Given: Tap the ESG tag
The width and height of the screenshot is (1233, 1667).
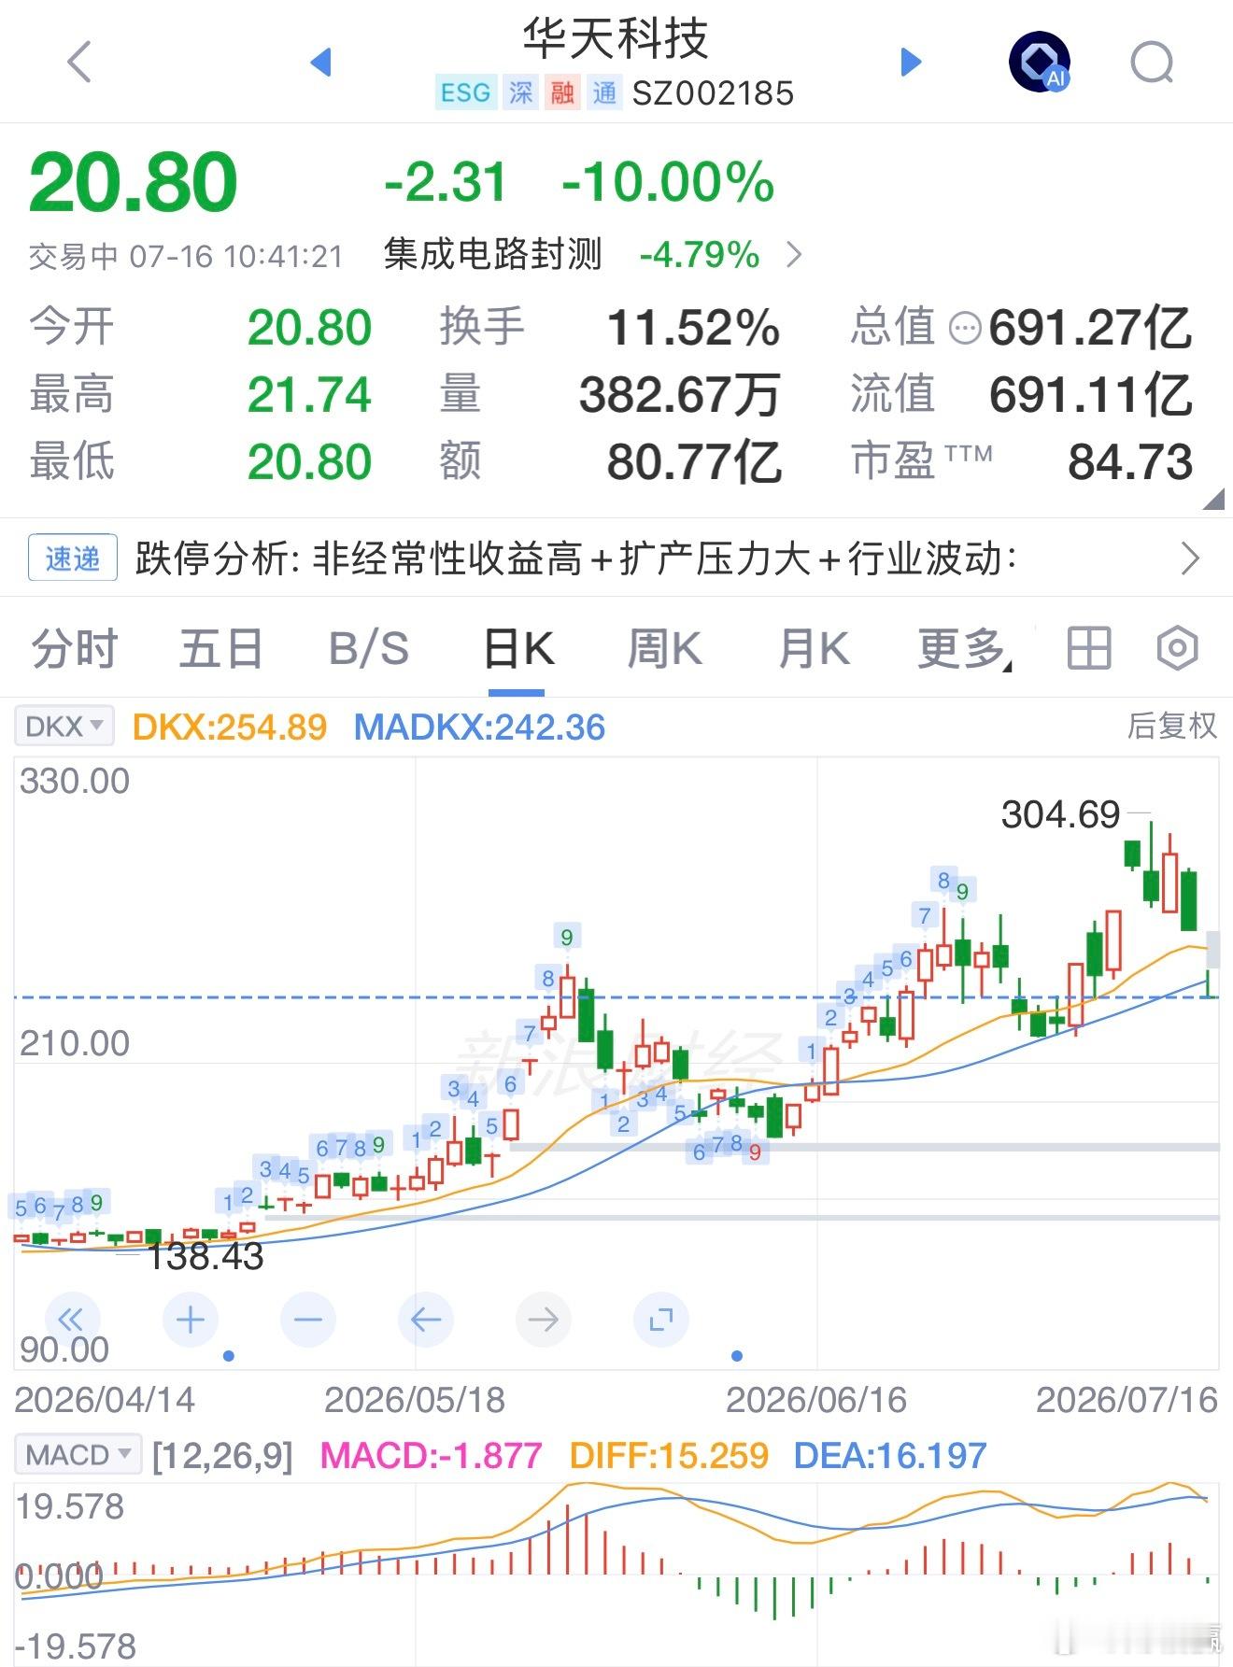Looking at the screenshot, I should (x=465, y=92).
